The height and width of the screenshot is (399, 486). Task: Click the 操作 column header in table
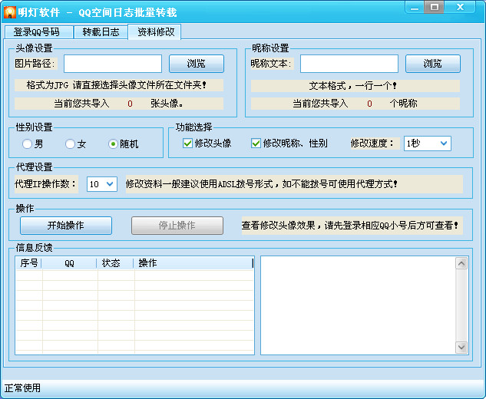click(193, 263)
